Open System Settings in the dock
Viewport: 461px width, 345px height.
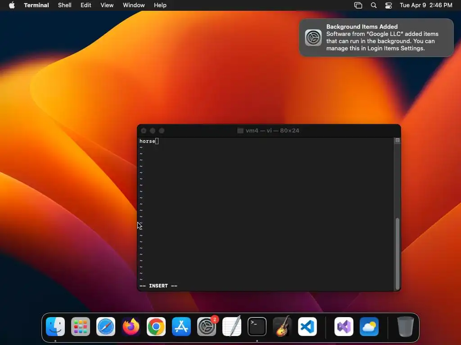tap(207, 327)
